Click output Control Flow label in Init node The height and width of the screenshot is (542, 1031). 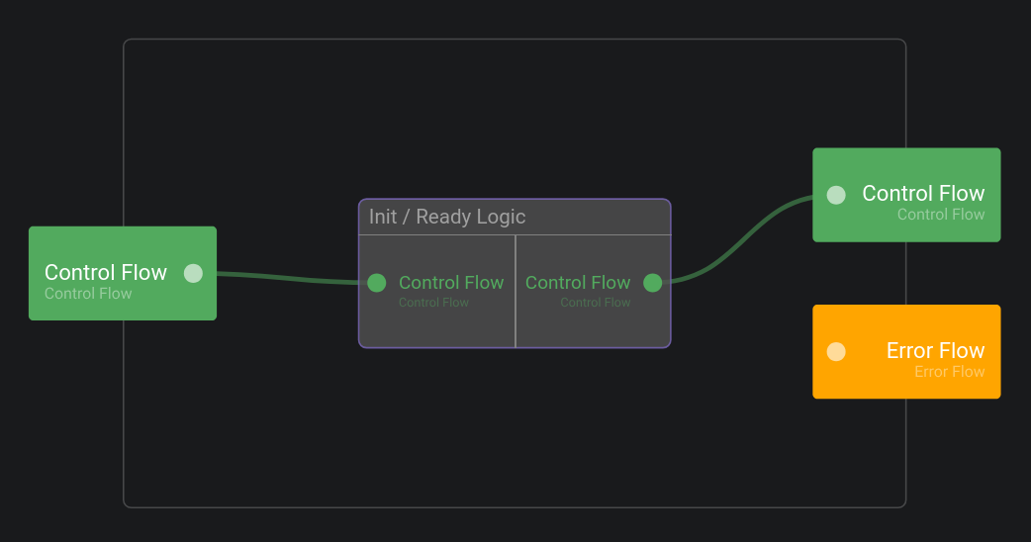point(578,283)
